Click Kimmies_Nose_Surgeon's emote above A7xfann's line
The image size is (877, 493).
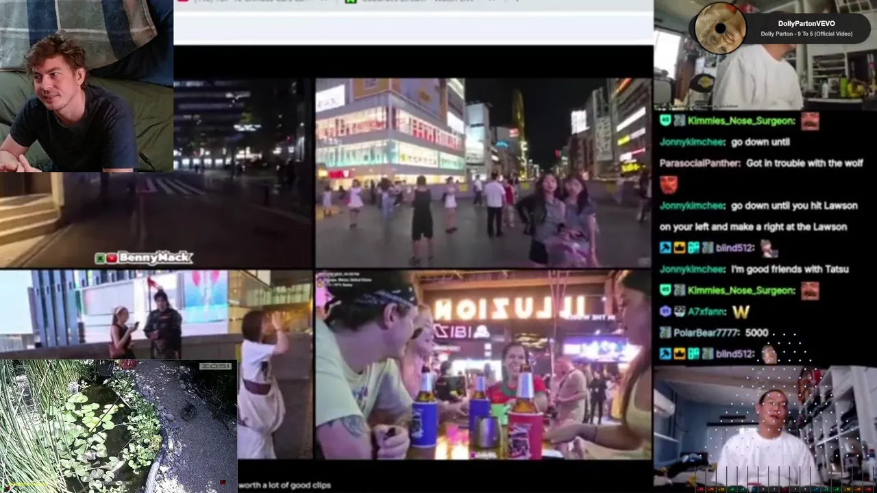point(810,290)
